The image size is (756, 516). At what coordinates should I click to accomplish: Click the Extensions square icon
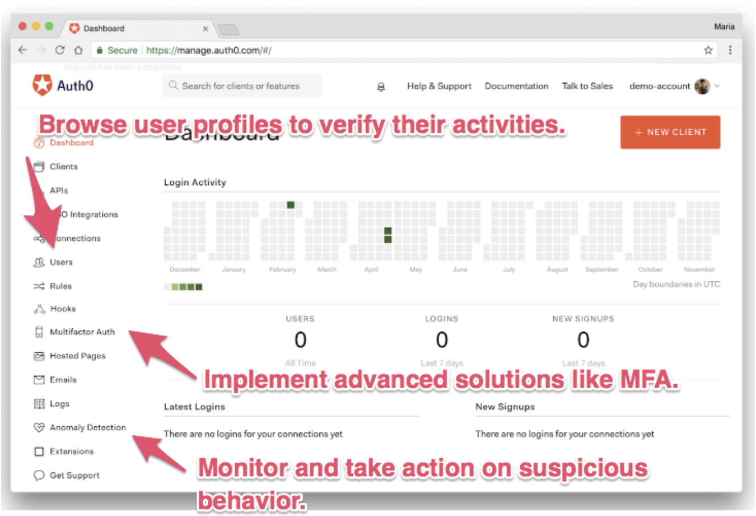point(39,451)
